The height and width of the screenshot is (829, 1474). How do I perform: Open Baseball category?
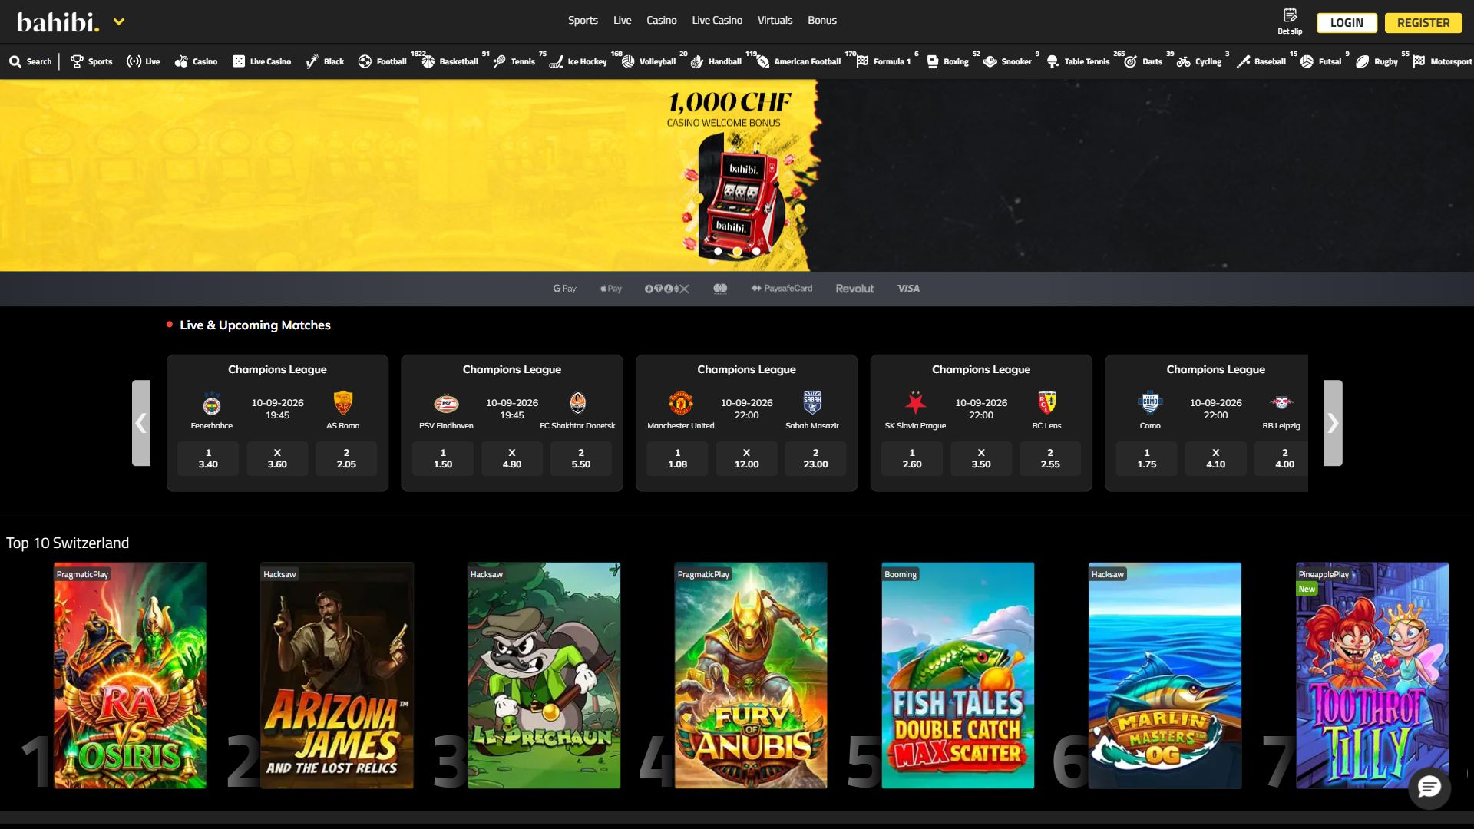click(1261, 61)
